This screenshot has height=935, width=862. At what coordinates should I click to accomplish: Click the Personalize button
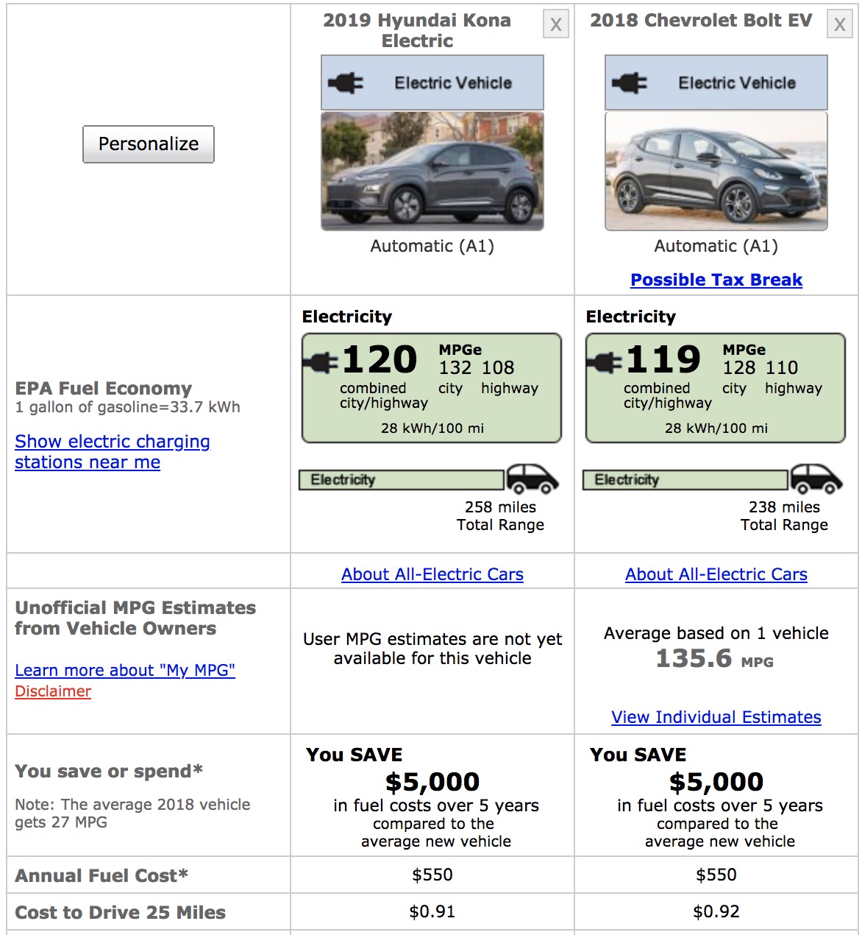point(149,144)
